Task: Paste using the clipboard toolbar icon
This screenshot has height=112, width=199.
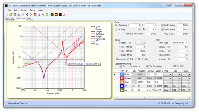Action: click(47, 15)
